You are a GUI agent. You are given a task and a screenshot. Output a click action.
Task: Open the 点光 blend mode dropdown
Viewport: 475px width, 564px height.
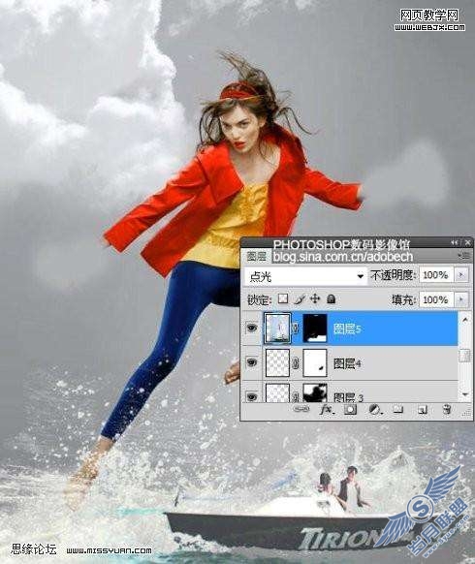[305, 276]
